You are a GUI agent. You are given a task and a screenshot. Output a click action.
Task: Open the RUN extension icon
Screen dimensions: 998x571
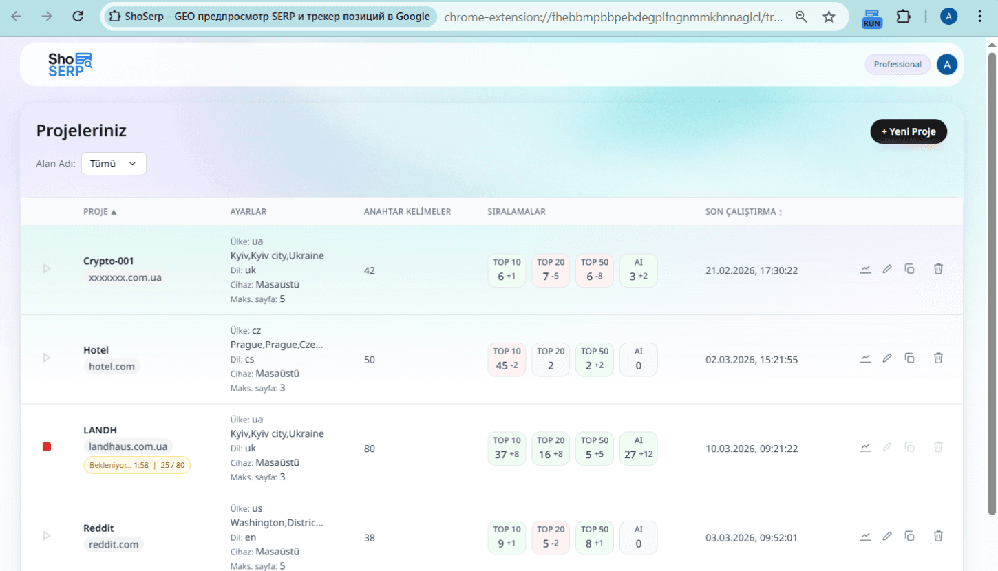pos(872,18)
